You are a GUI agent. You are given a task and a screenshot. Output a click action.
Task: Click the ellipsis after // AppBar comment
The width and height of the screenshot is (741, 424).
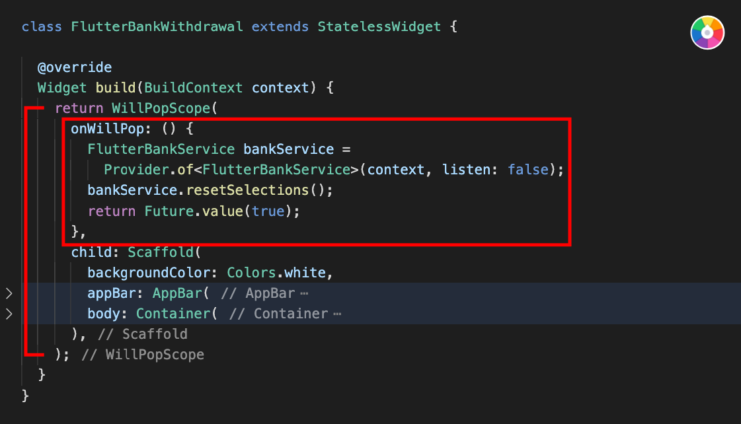pos(304,294)
